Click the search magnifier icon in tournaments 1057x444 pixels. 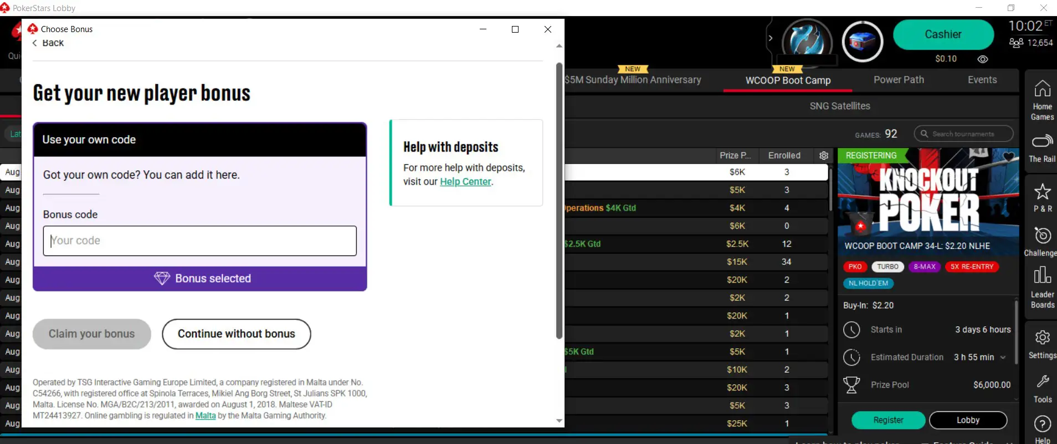(x=924, y=134)
